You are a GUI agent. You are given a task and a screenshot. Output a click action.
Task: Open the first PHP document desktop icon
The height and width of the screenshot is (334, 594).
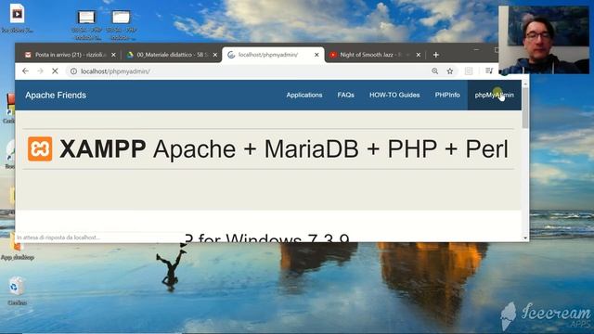click(86, 25)
